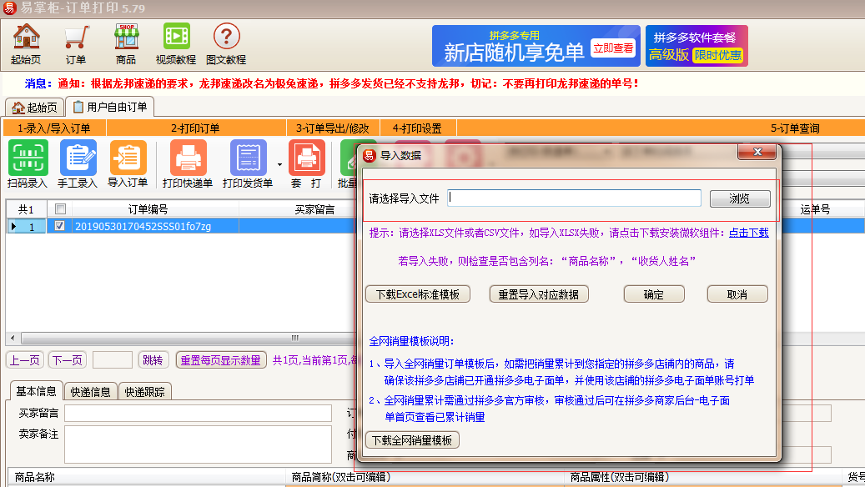The height and width of the screenshot is (487, 865).
Task: Click 下载全网销量模板 button
Action: click(x=412, y=440)
